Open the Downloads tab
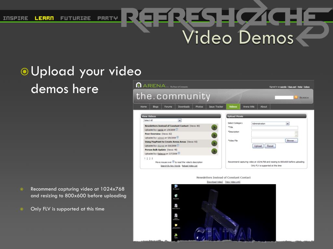The height and width of the screenshot is (249, 333). tap(184, 107)
